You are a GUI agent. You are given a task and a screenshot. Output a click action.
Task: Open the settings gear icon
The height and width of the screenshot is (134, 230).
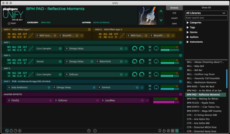coord(168,131)
